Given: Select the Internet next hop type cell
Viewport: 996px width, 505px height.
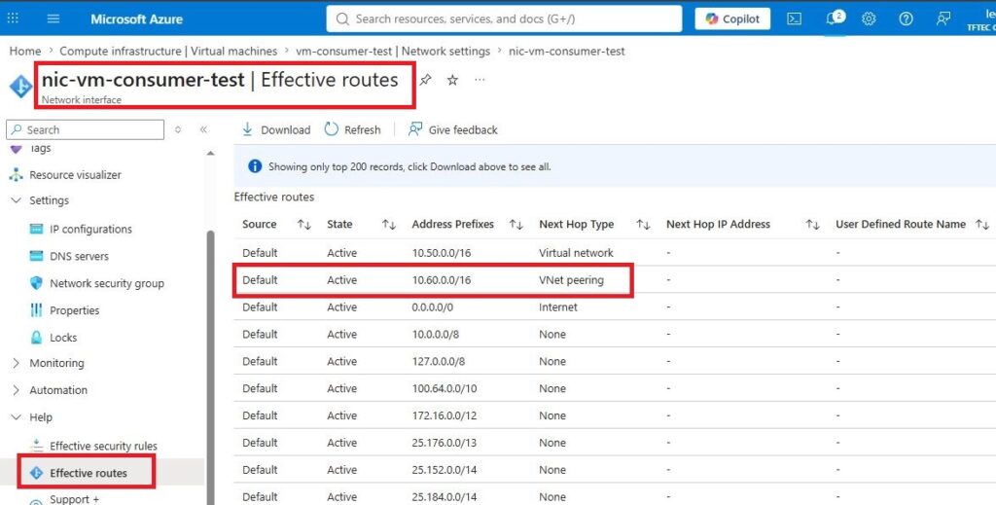Looking at the screenshot, I should [557, 307].
